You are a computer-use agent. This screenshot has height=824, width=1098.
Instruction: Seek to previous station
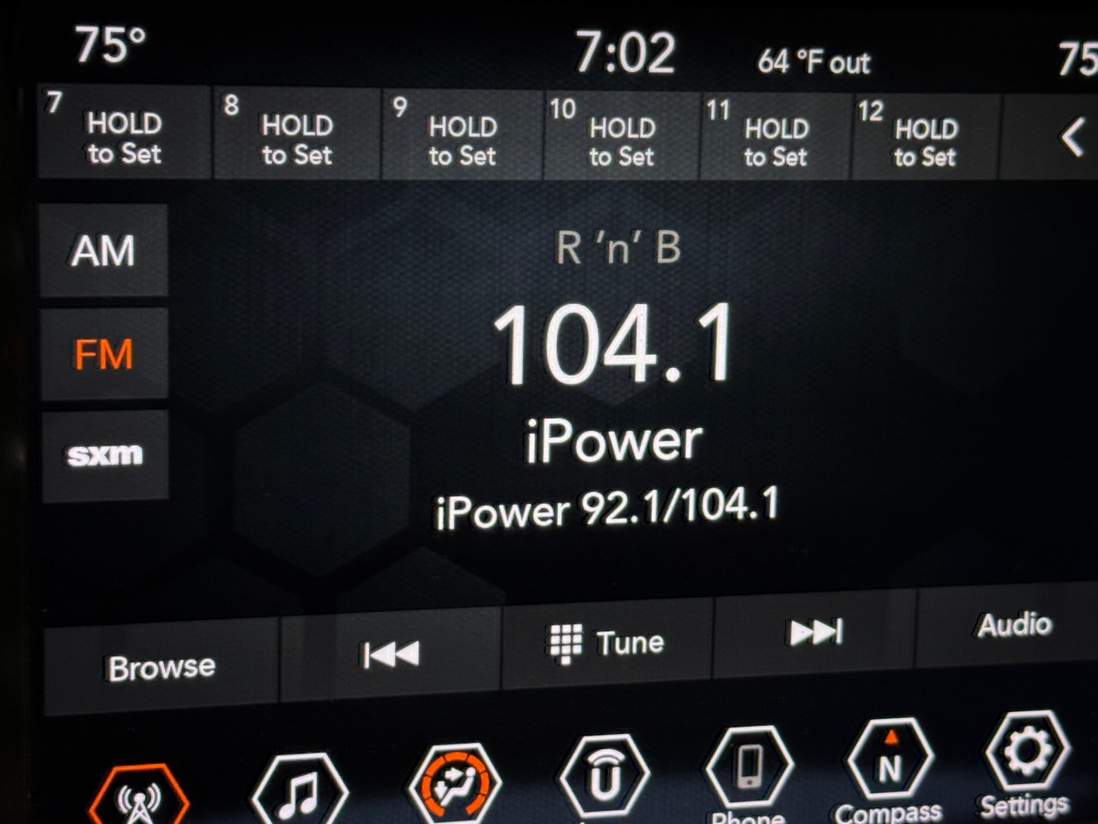(390, 654)
